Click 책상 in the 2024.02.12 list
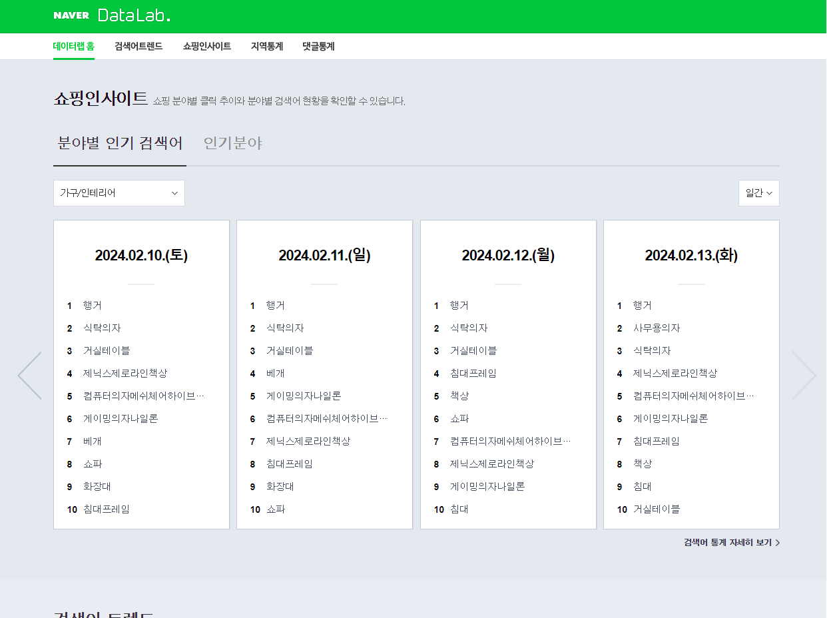This screenshot has height=618, width=827. [459, 396]
